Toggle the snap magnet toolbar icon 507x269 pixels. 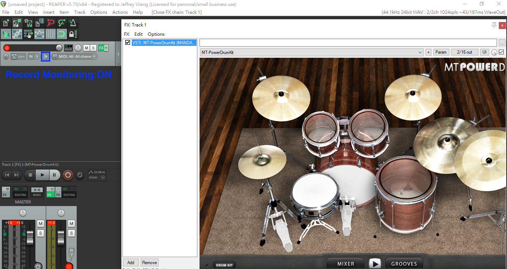click(61, 34)
